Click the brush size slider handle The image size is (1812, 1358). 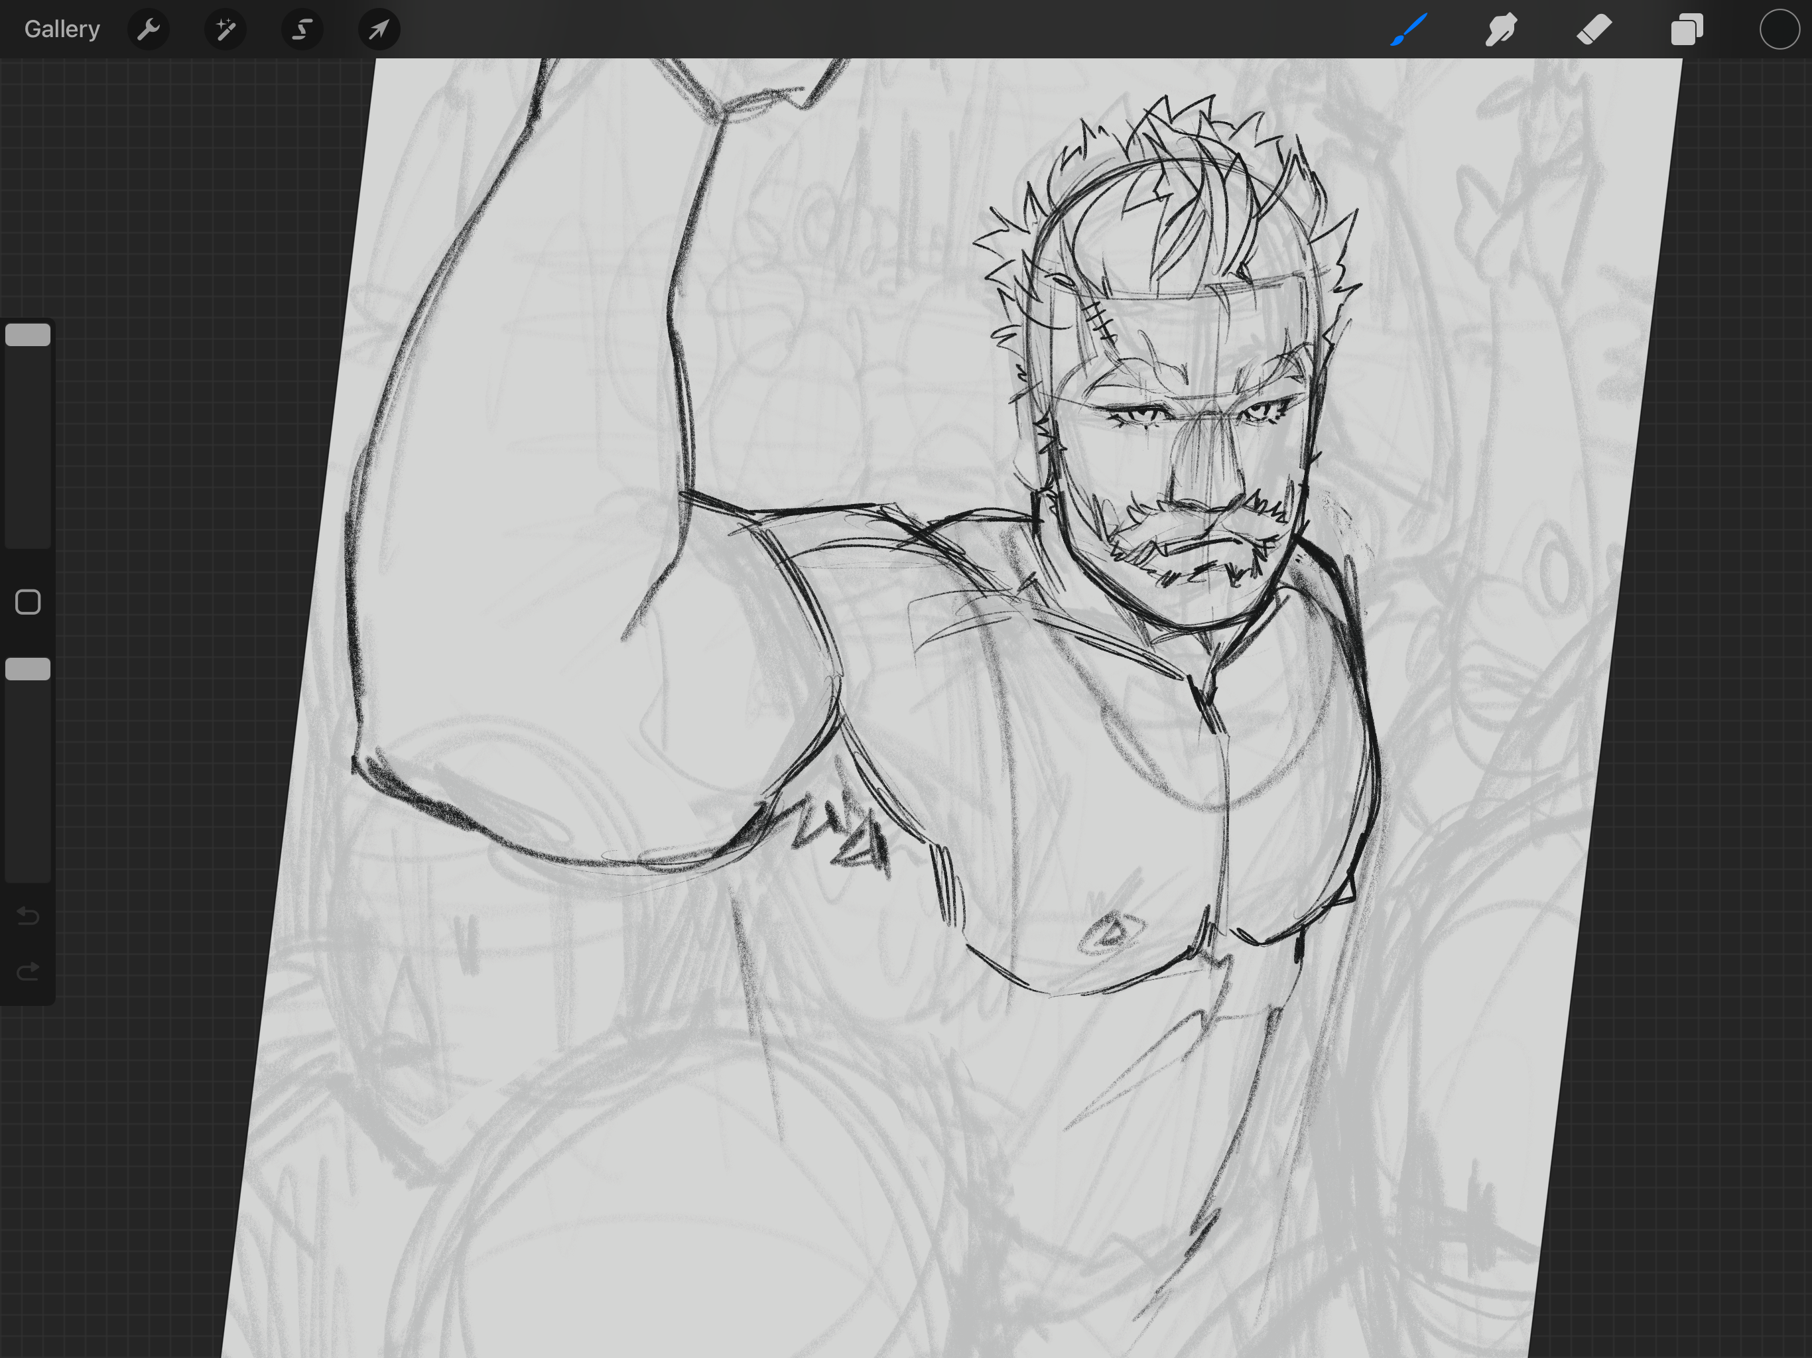pyautogui.click(x=28, y=335)
